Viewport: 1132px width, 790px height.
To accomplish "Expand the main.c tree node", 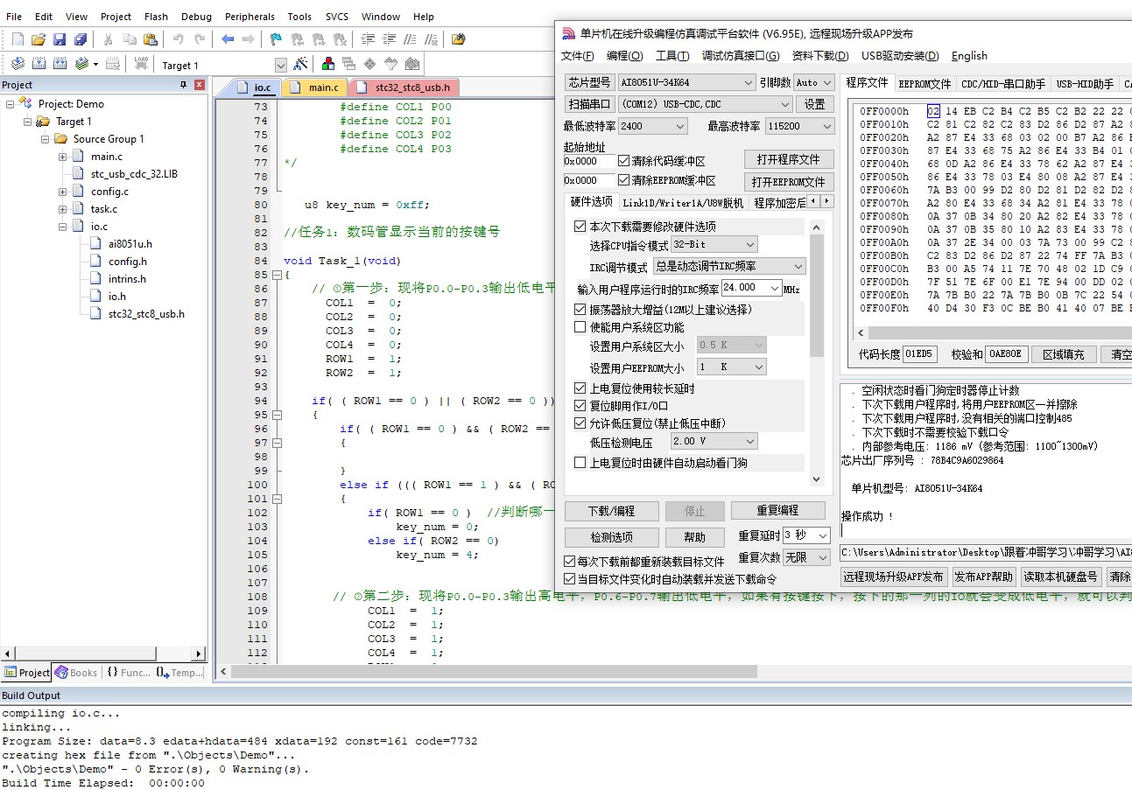I will [63, 157].
